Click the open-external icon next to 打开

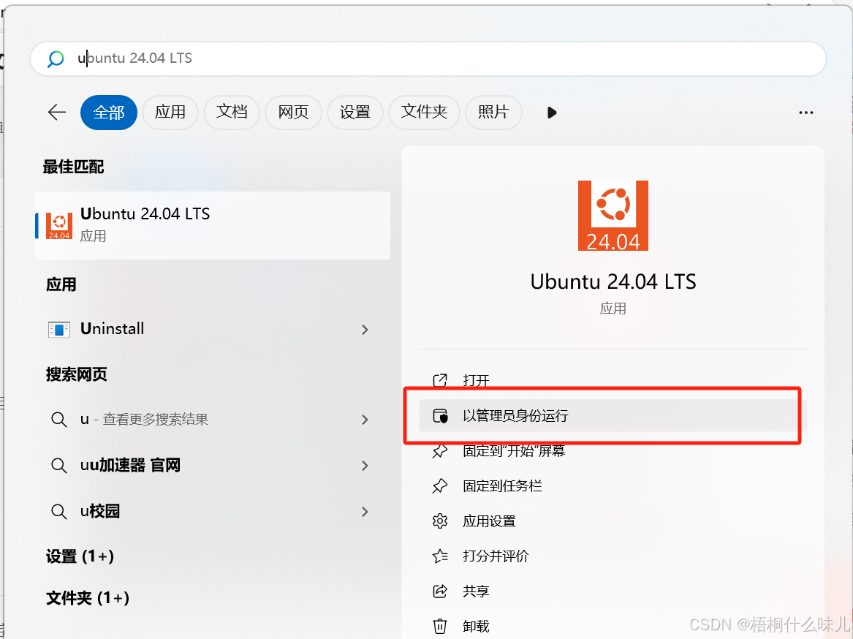[x=439, y=380]
